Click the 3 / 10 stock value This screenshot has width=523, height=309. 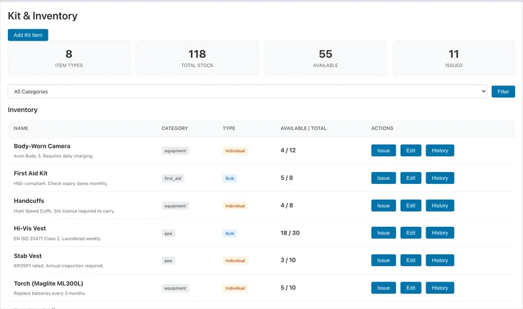pyautogui.click(x=288, y=260)
